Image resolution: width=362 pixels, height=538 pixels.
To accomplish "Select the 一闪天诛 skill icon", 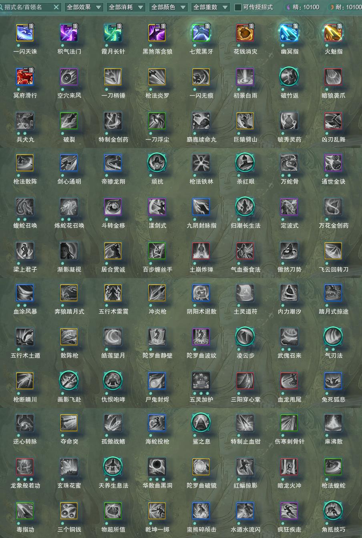I will pos(25,33).
